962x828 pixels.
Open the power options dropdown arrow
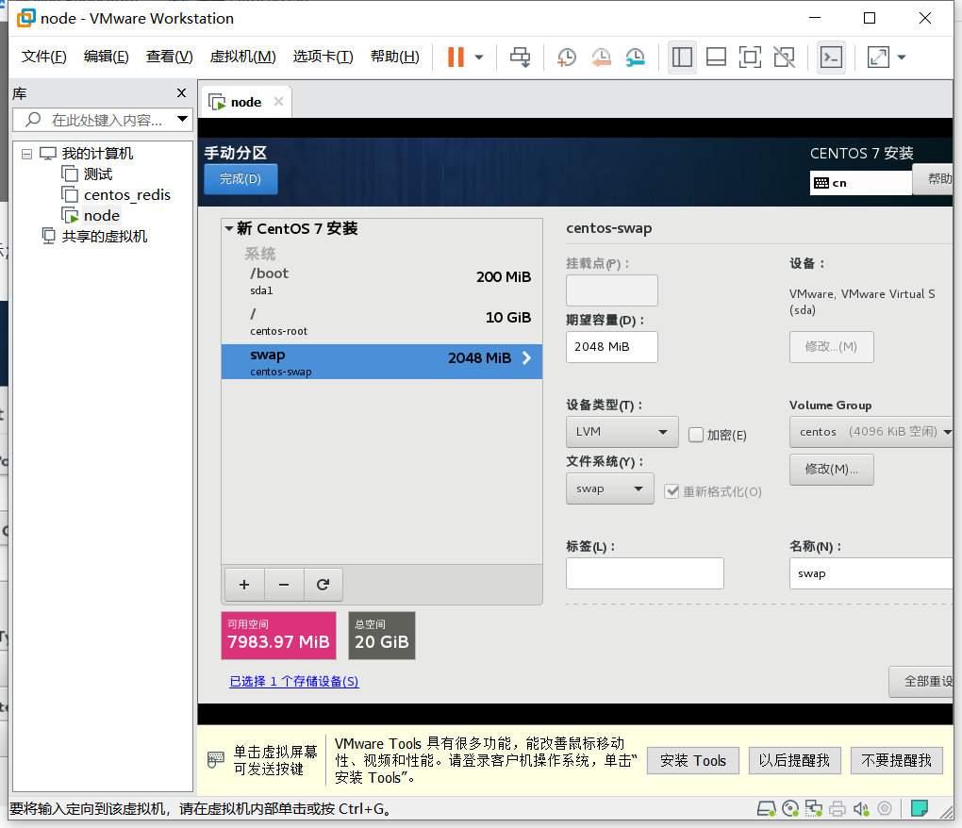pos(479,58)
